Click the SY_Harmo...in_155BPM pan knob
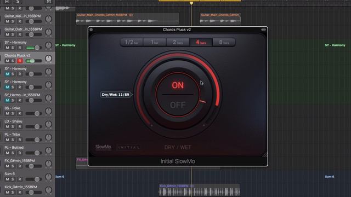 click(49, 98)
